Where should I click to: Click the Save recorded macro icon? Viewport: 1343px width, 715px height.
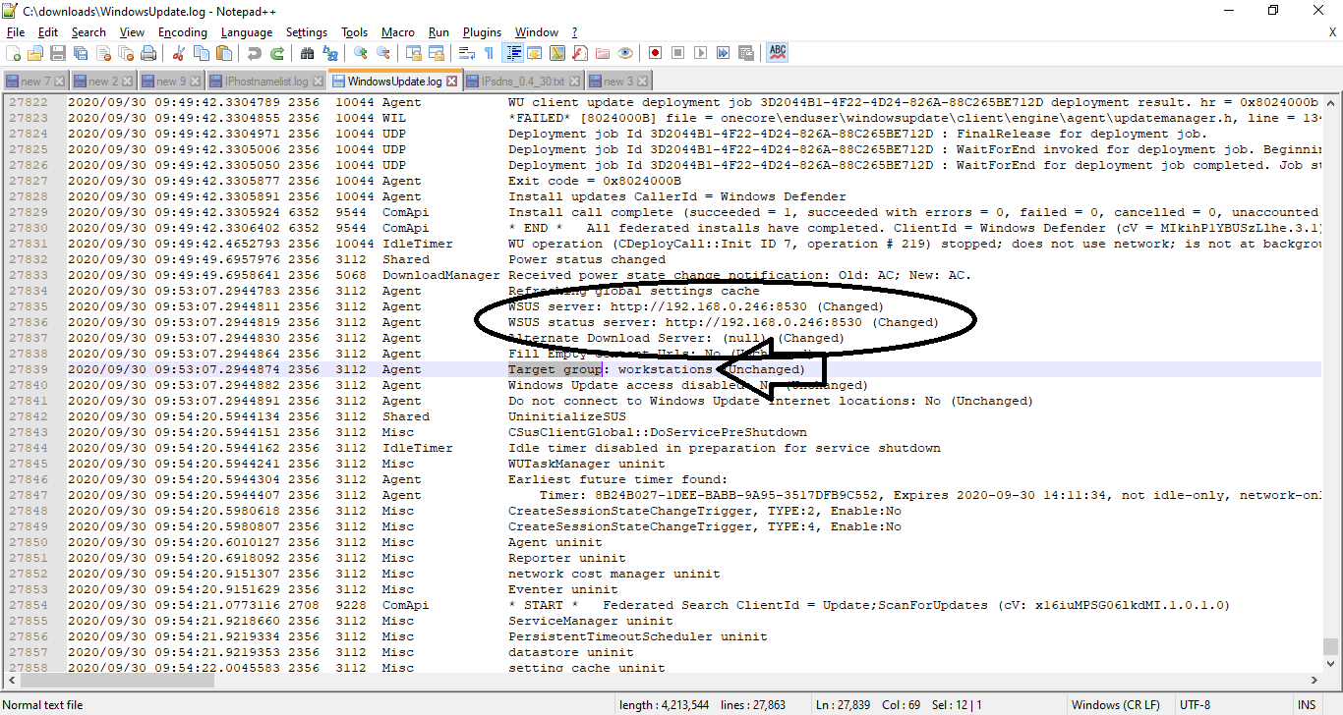tap(746, 53)
